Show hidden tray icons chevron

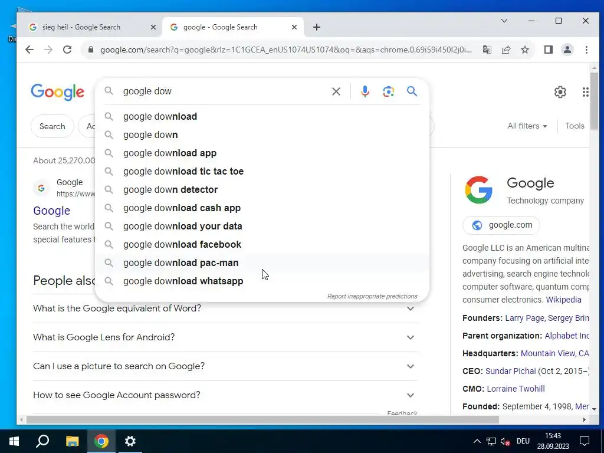[477, 441]
